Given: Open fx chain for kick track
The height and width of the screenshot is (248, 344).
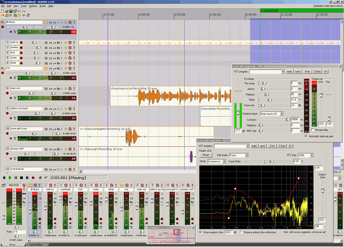Looking at the screenshot, I should pos(58,53).
